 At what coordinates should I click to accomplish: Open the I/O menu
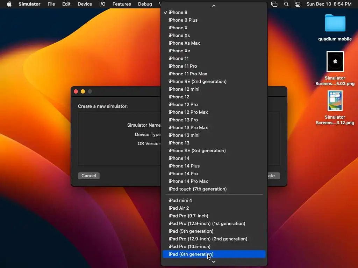[x=102, y=4]
